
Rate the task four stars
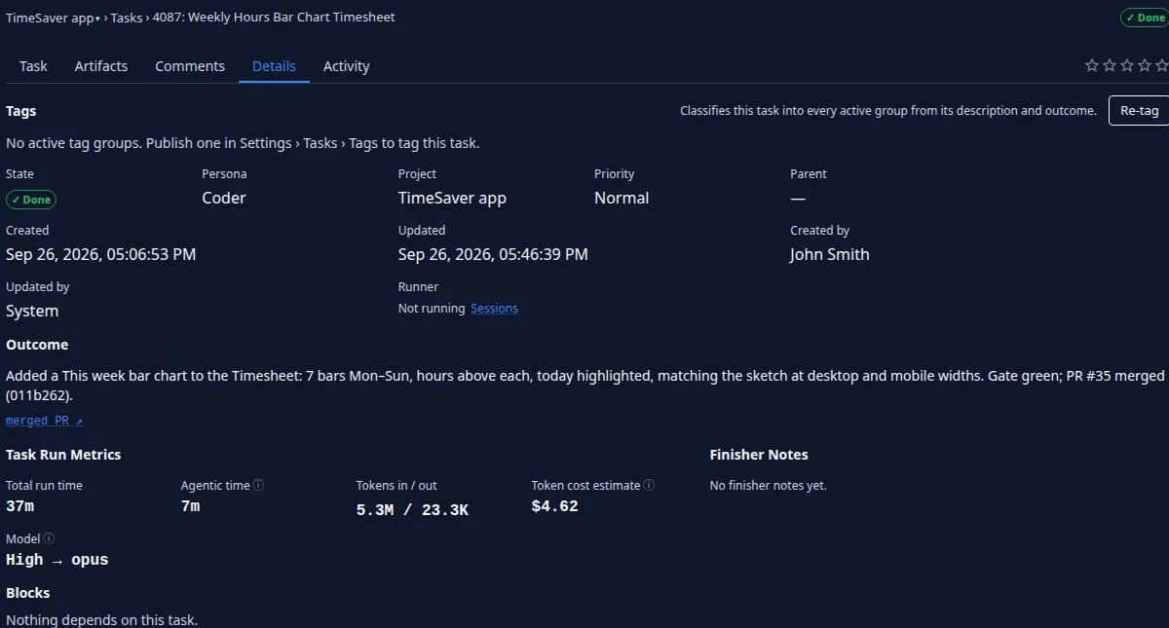[x=1145, y=65]
